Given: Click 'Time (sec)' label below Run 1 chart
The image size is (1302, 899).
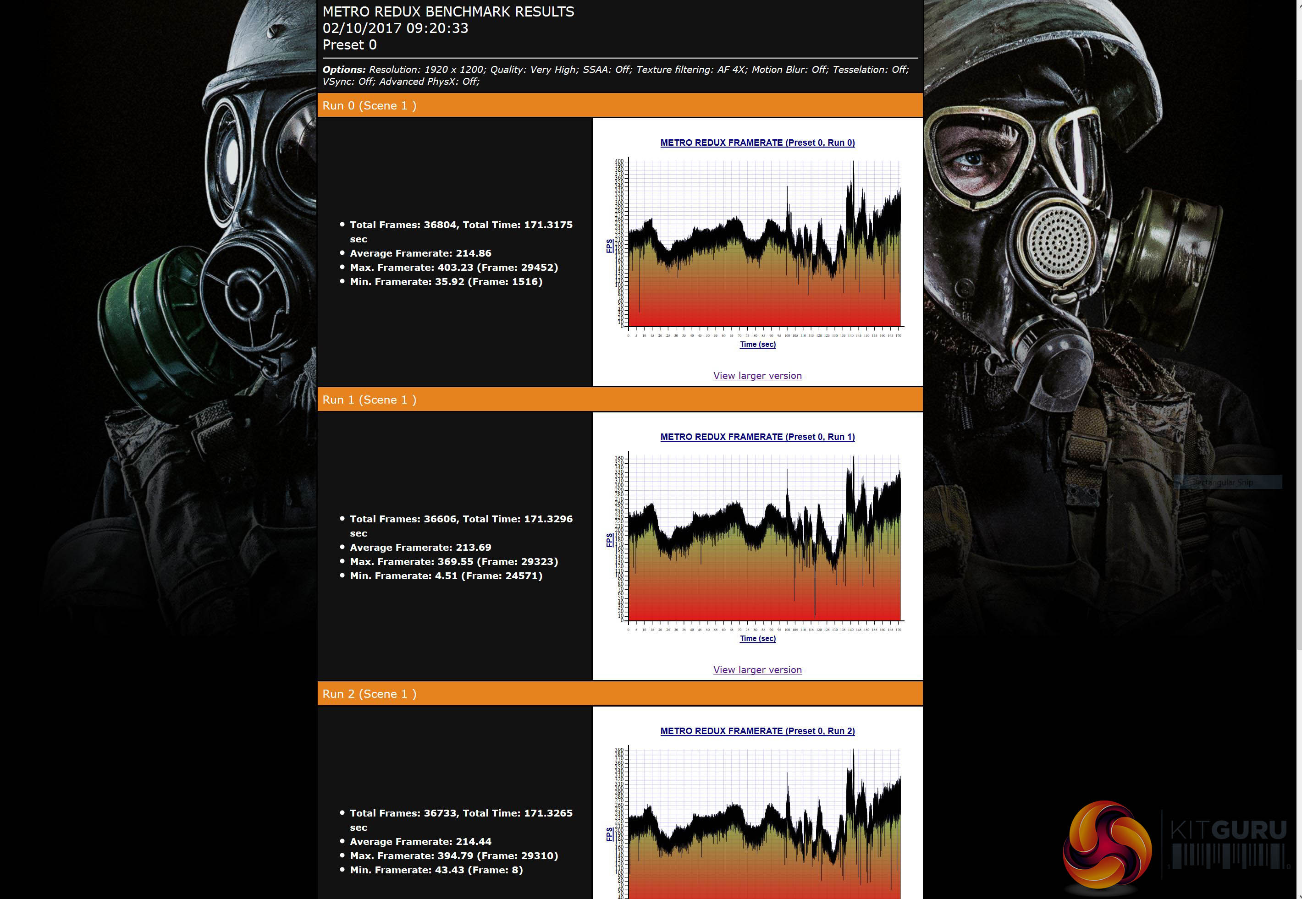Looking at the screenshot, I should [757, 638].
